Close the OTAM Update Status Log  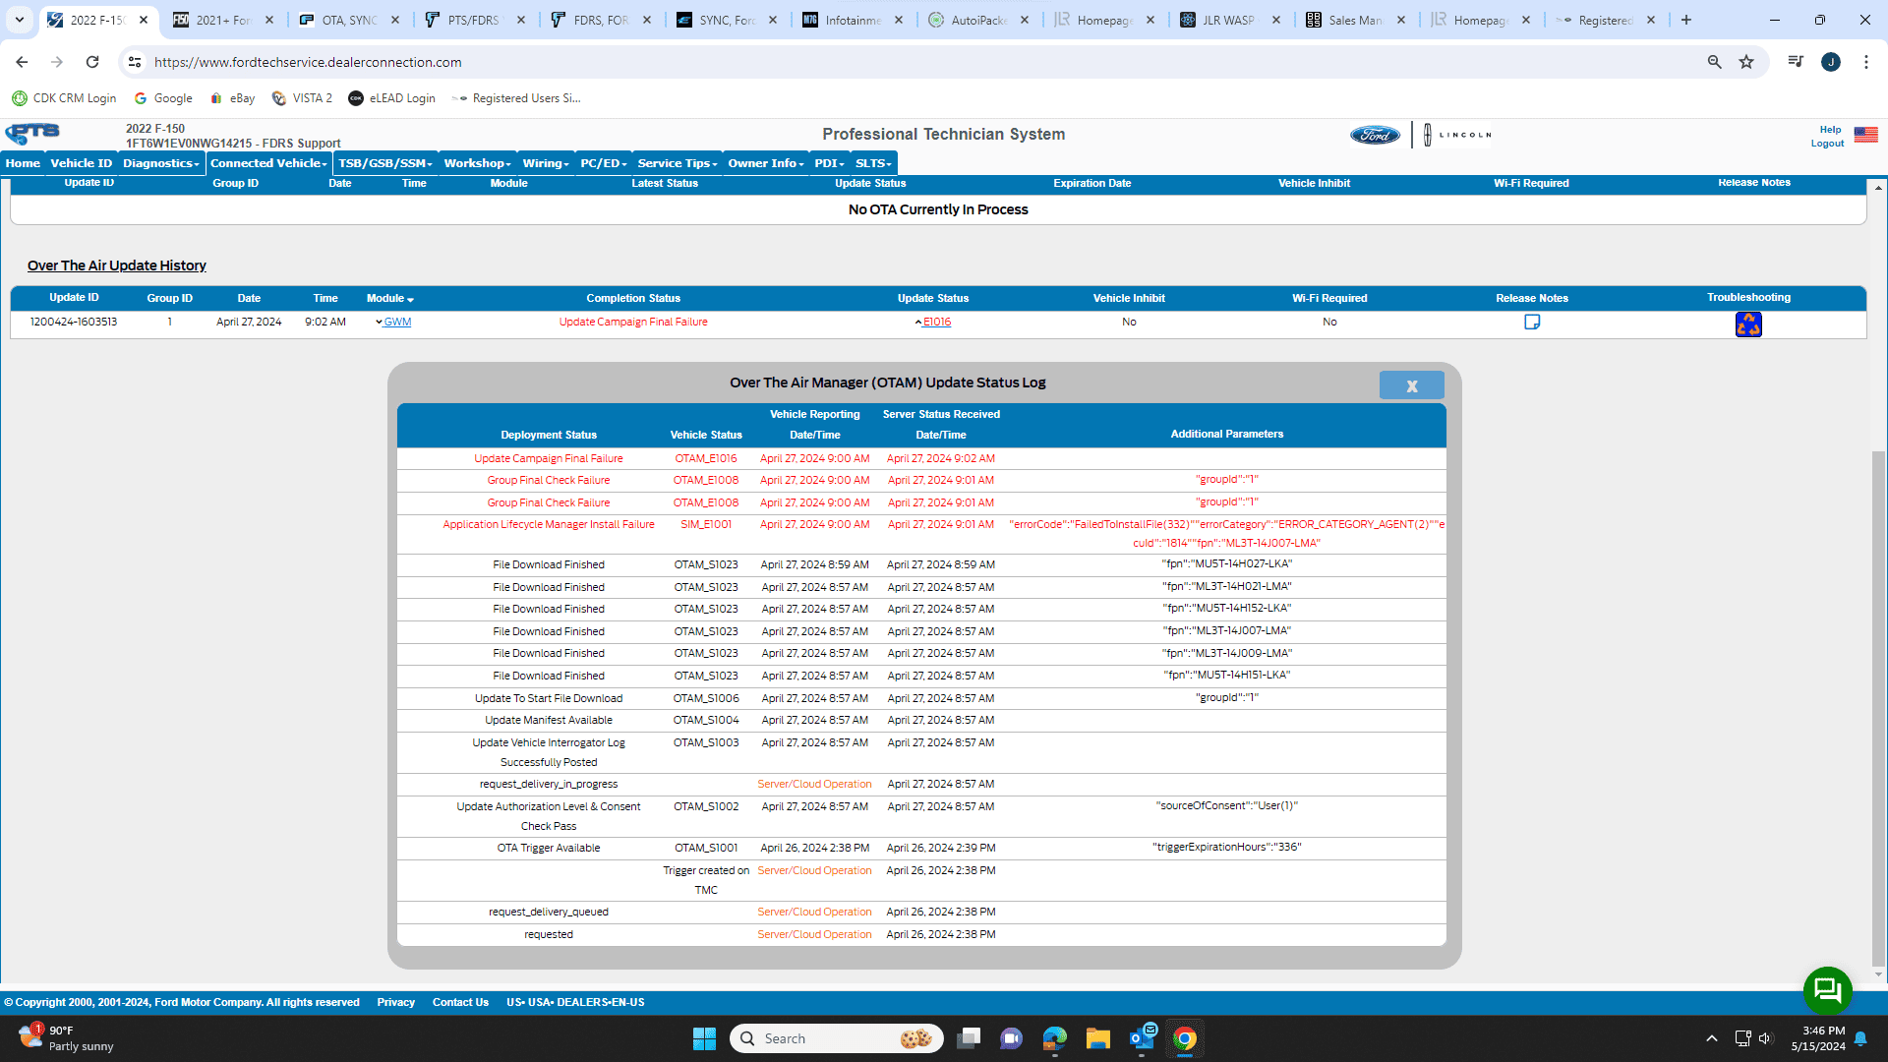1411,385
